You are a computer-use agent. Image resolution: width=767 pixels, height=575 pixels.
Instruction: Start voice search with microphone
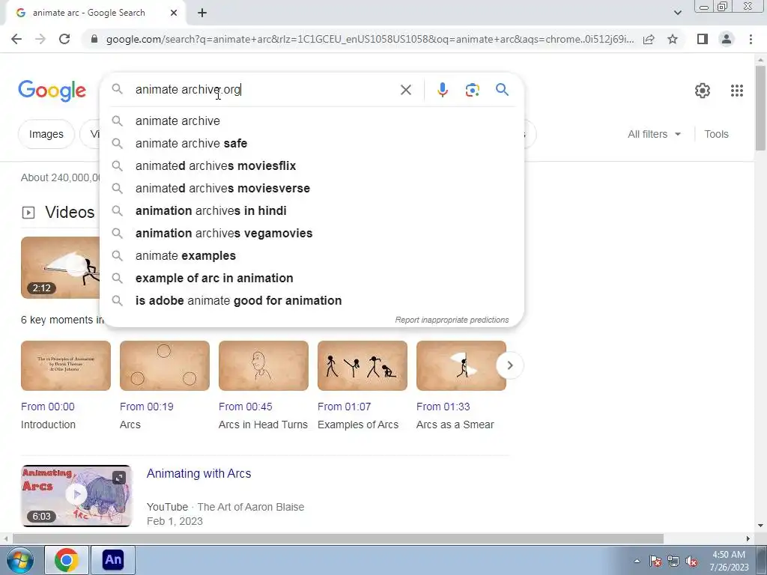pyautogui.click(x=442, y=90)
